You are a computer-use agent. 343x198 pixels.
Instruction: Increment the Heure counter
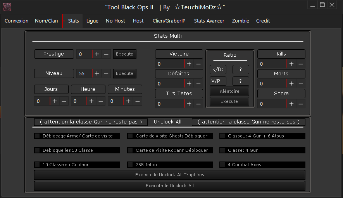(91, 101)
